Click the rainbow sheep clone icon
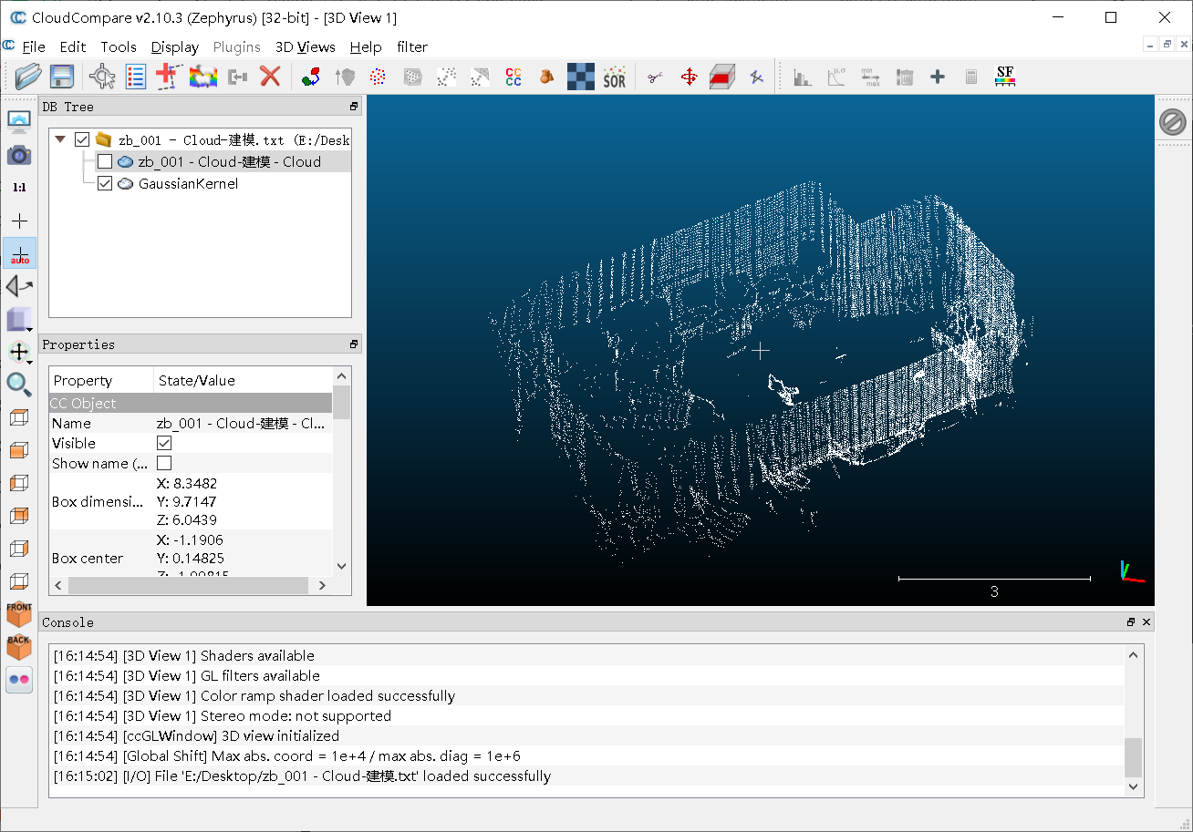Image resolution: width=1193 pixels, height=832 pixels. click(x=202, y=77)
